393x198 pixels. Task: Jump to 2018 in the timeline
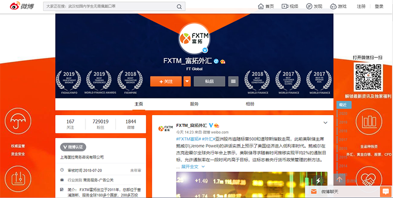pos(343,131)
